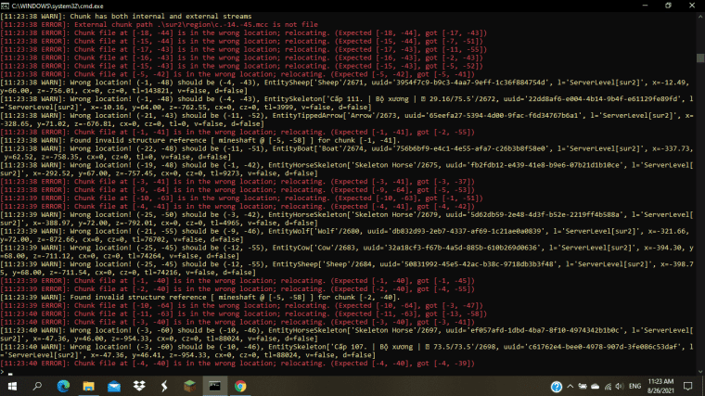Open the clock showing 11:23 AM

[663, 385]
